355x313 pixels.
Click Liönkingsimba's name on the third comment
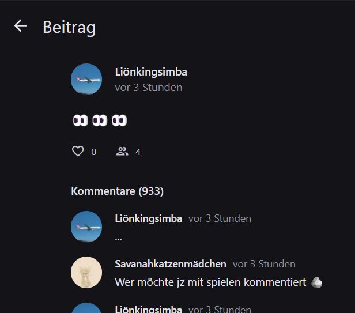(149, 310)
